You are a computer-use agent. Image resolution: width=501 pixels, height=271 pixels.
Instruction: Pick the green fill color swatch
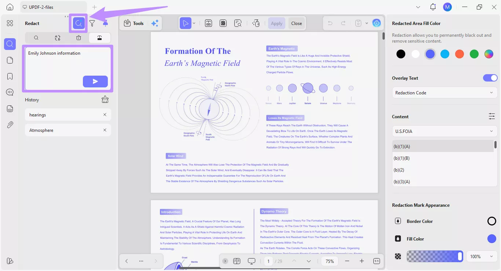[x=474, y=54]
